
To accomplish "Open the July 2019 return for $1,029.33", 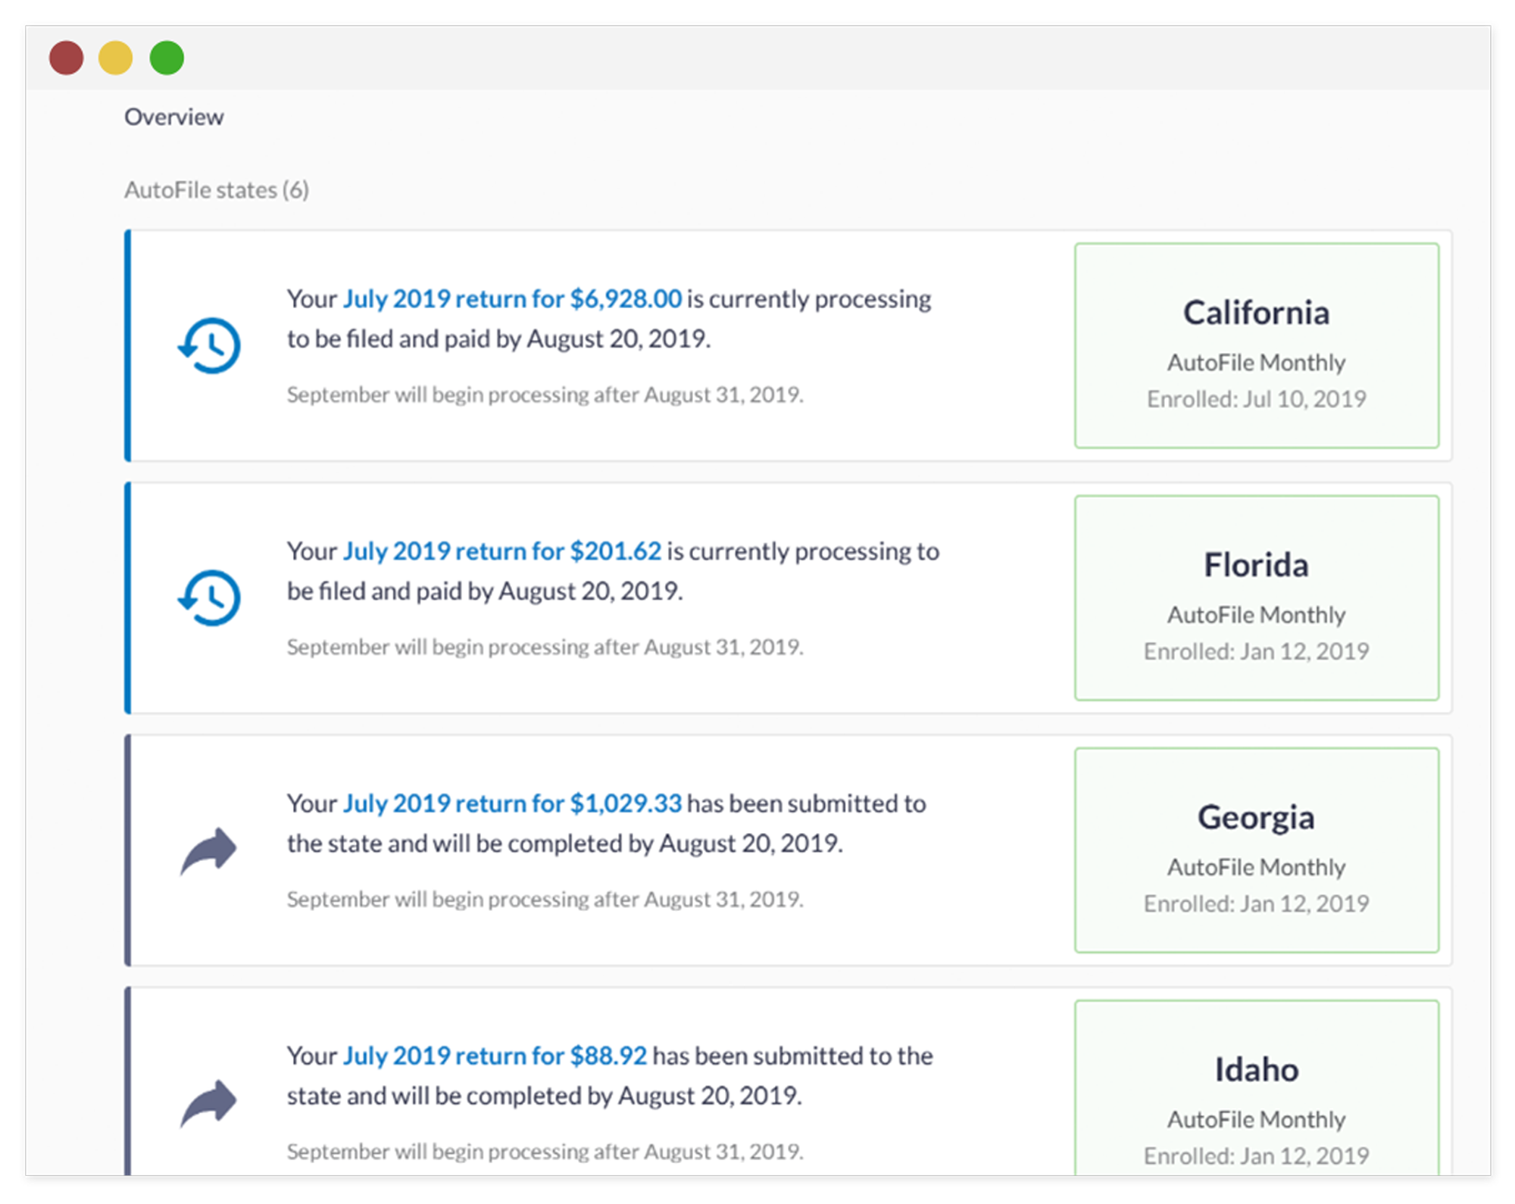I will coord(512,803).
